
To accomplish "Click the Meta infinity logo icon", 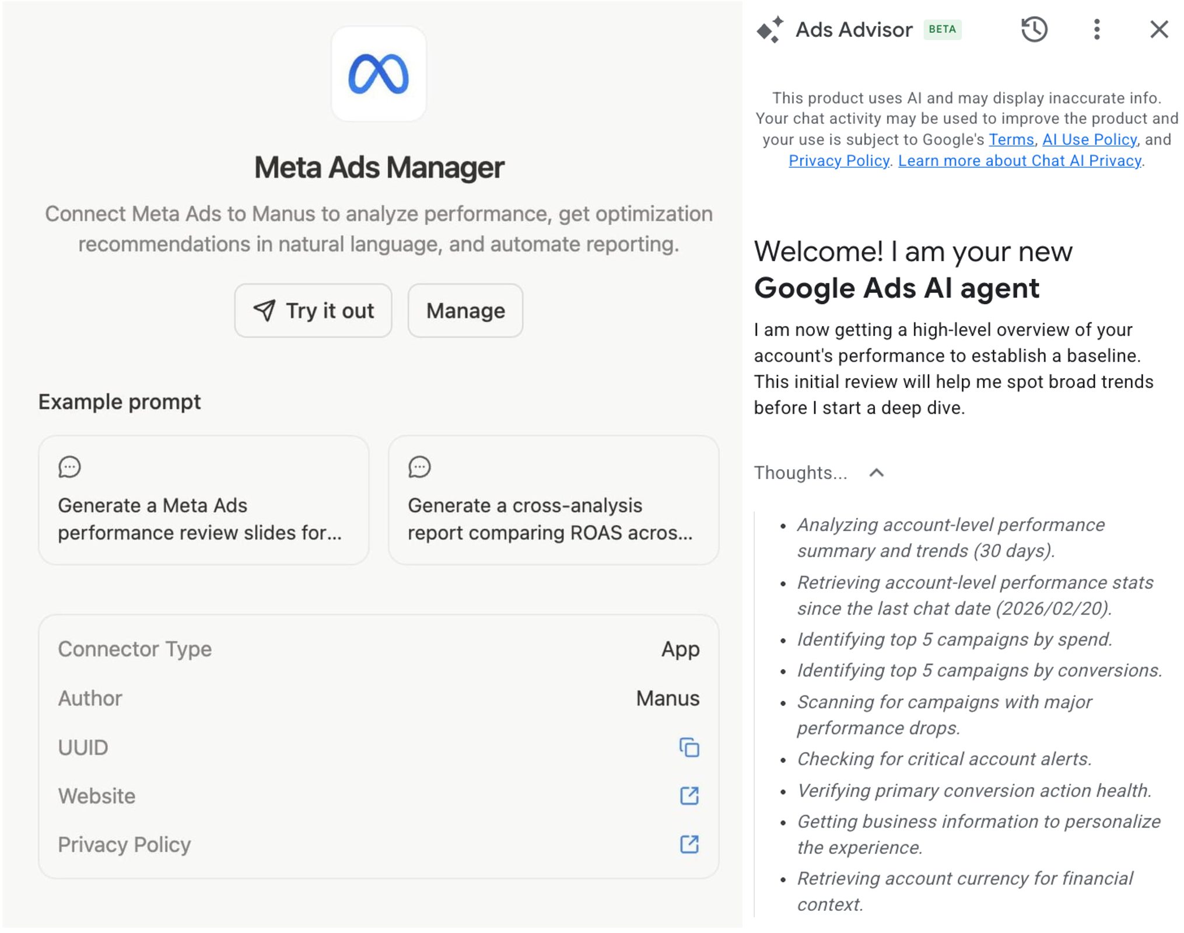I will pyautogui.click(x=379, y=74).
